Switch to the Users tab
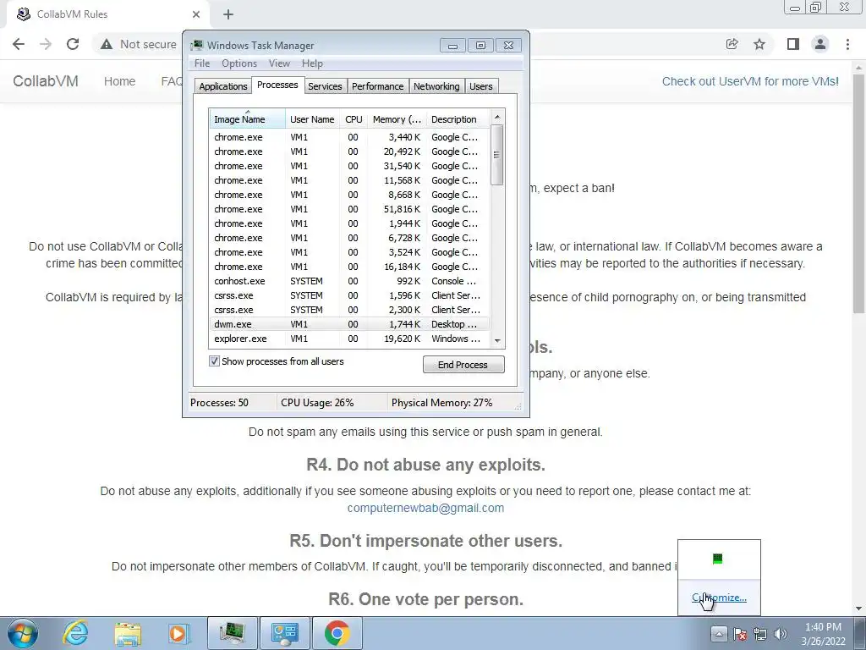This screenshot has width=866, height=650. click(481, 86)
